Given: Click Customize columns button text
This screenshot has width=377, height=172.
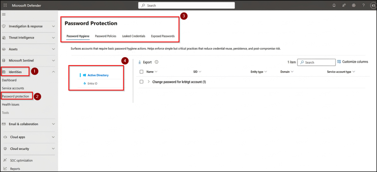Looking at the screenshot, I should 355,62.
